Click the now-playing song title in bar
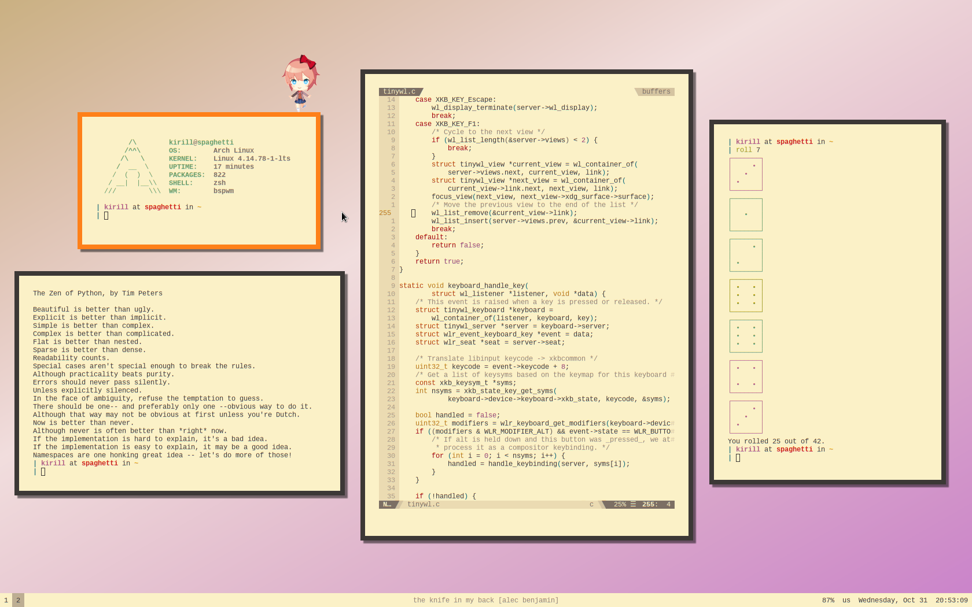 (486, 600)
